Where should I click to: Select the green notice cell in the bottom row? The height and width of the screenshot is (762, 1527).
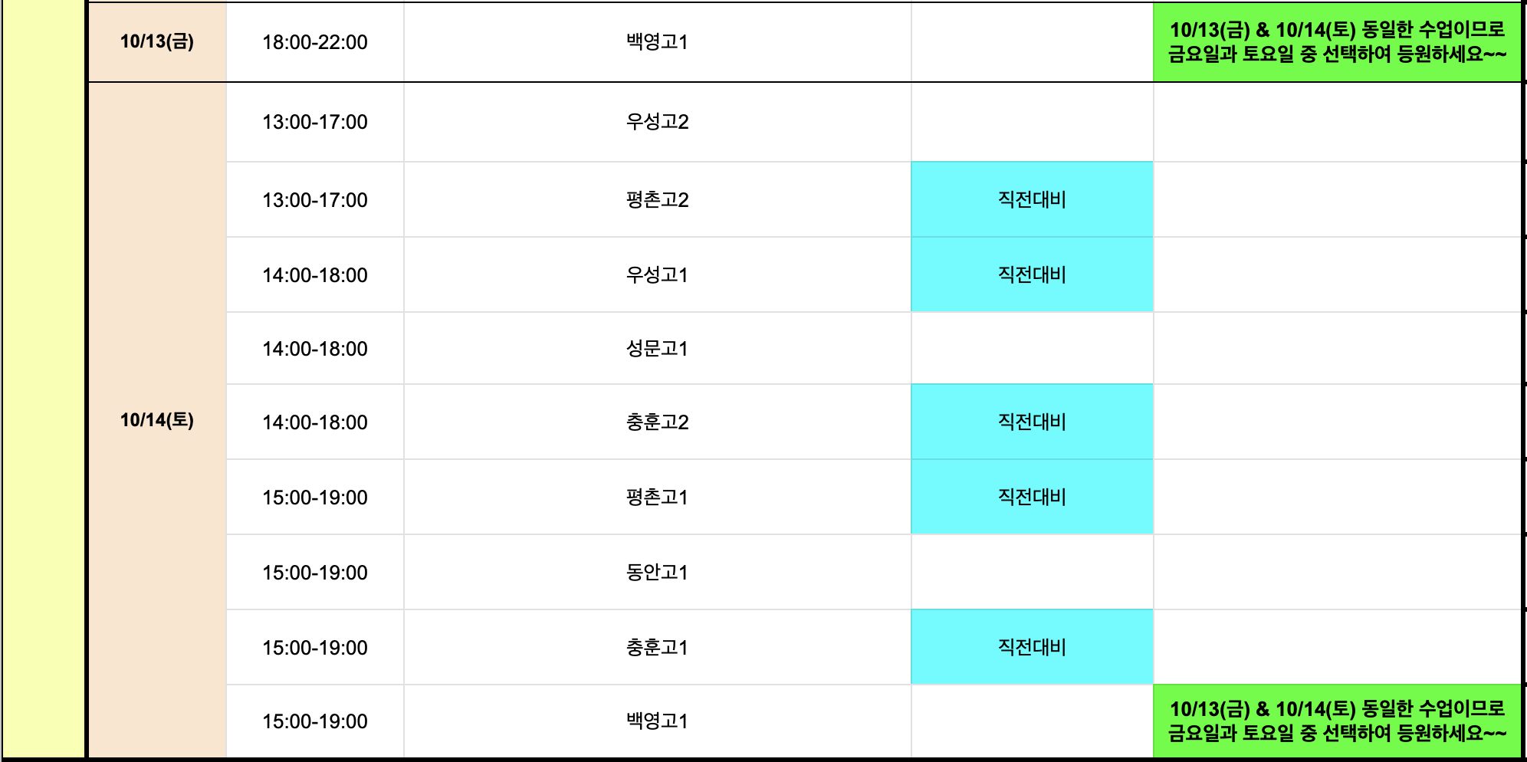point(1337,721)
